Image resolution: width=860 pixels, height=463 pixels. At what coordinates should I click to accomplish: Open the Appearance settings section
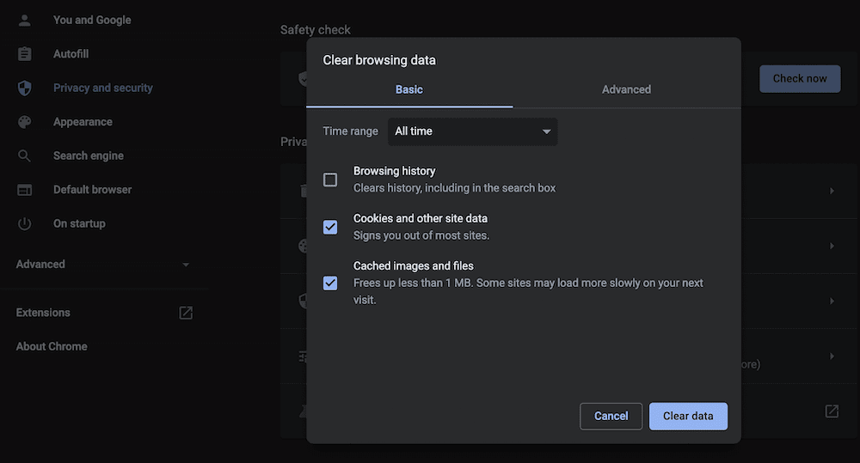click(x=83, y=122)
